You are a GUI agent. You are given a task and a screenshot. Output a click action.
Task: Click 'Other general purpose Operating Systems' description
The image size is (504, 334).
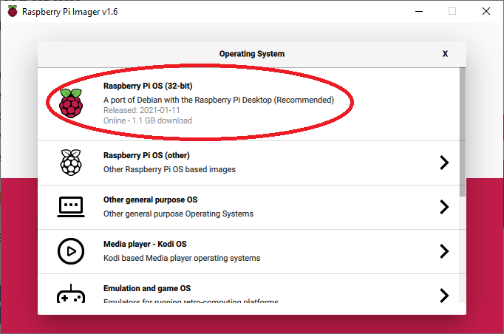(178, 214)
